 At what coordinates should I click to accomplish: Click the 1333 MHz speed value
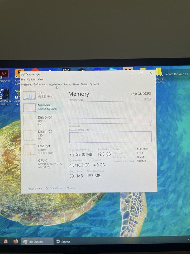pos(142,149)
